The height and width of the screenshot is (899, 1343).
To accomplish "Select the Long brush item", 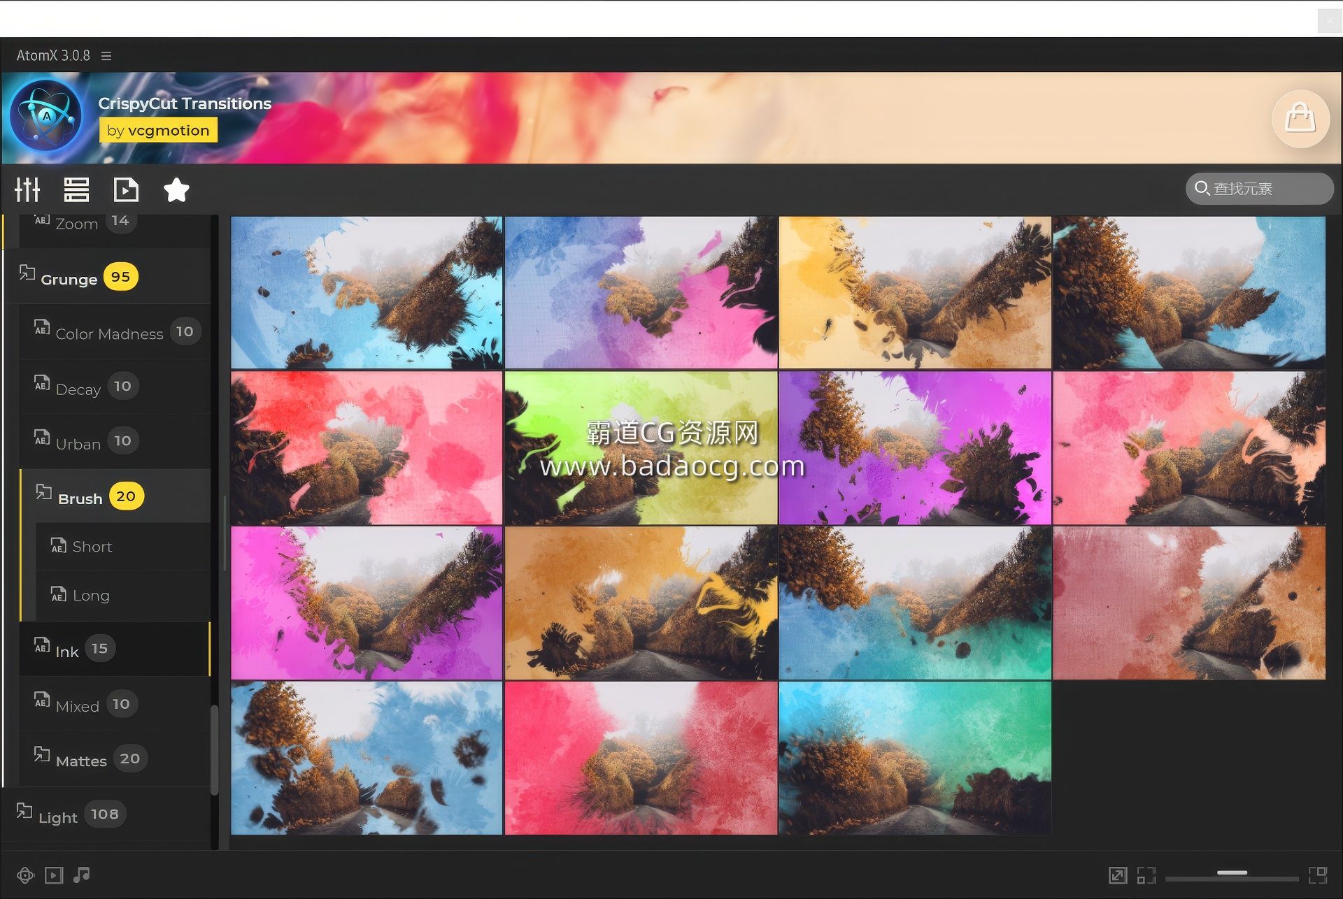I will (x=123, y=596).
